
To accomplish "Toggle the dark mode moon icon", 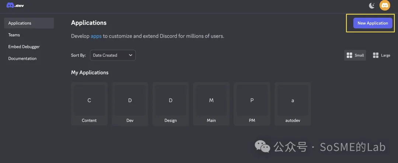I will [371, 6].
